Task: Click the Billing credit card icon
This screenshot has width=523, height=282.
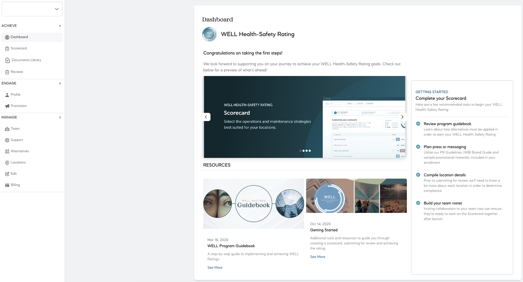Action: click(7, 185)
